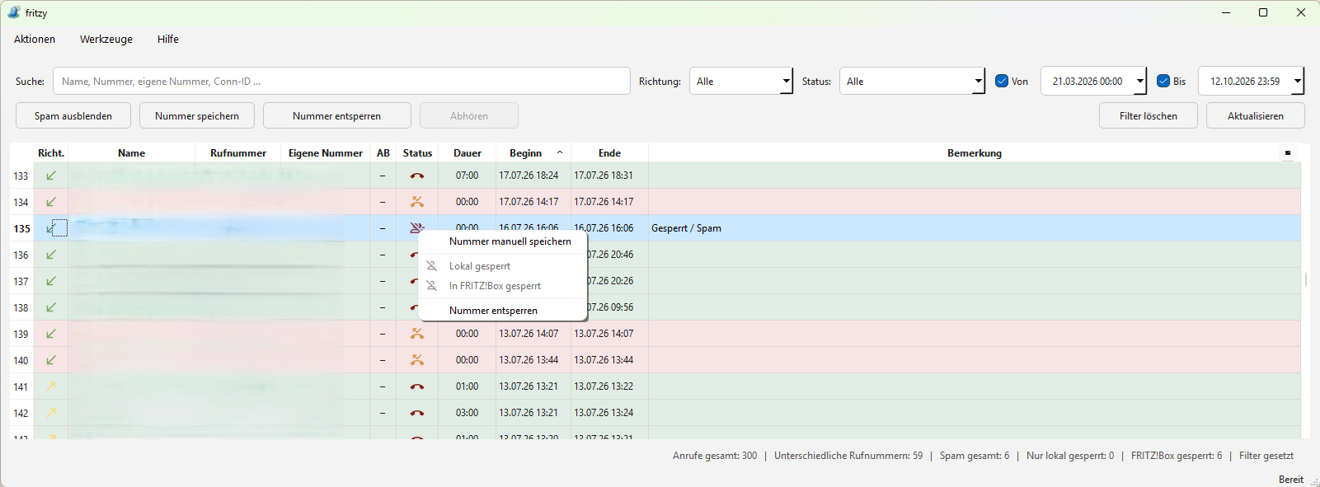Click the red phone status icon in row 133
1320x487 pixels.
[x=417, y=176]
